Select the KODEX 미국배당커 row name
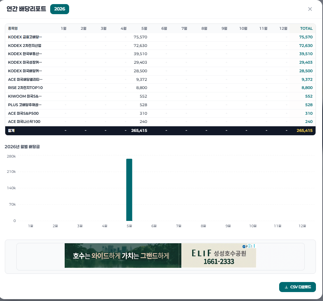323x301 pixels. [x=25, y=71]
